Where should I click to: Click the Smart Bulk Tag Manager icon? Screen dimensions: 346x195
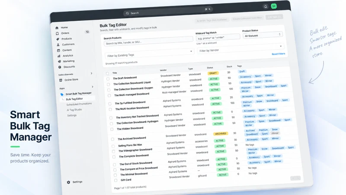click(x=62, y=94)
